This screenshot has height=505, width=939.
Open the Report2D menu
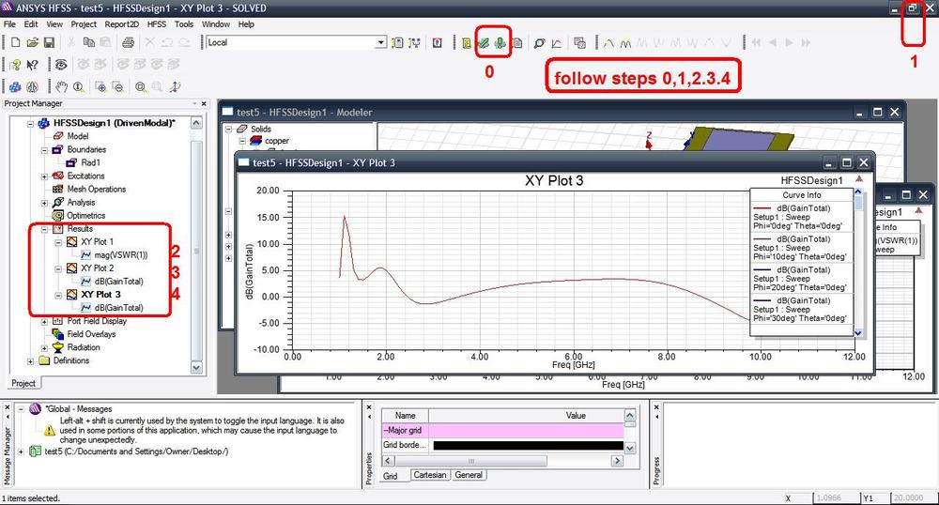(121, 23)
